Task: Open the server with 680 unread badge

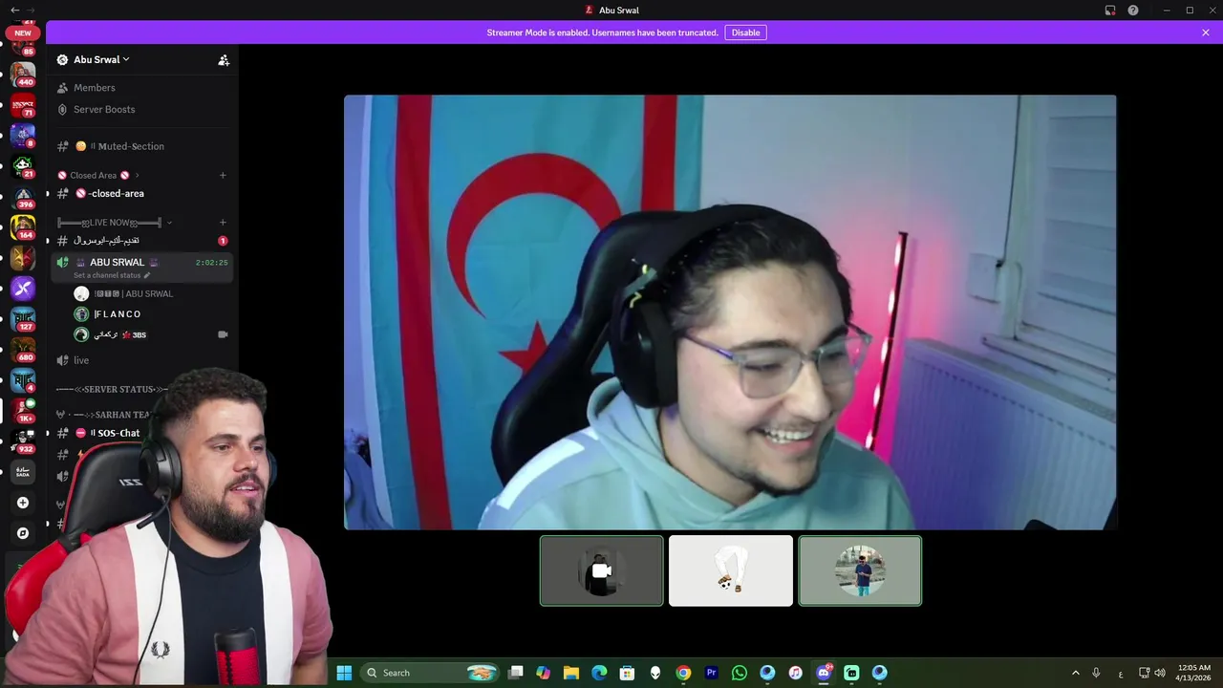Action: coord(23,350)
